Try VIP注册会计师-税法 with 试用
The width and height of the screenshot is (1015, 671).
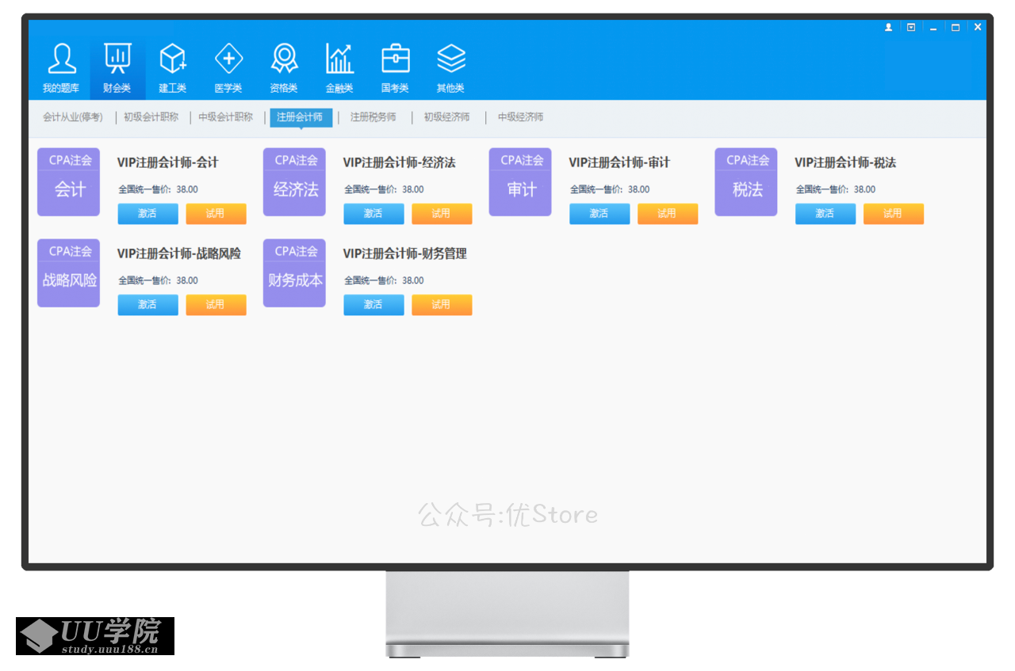894,214
